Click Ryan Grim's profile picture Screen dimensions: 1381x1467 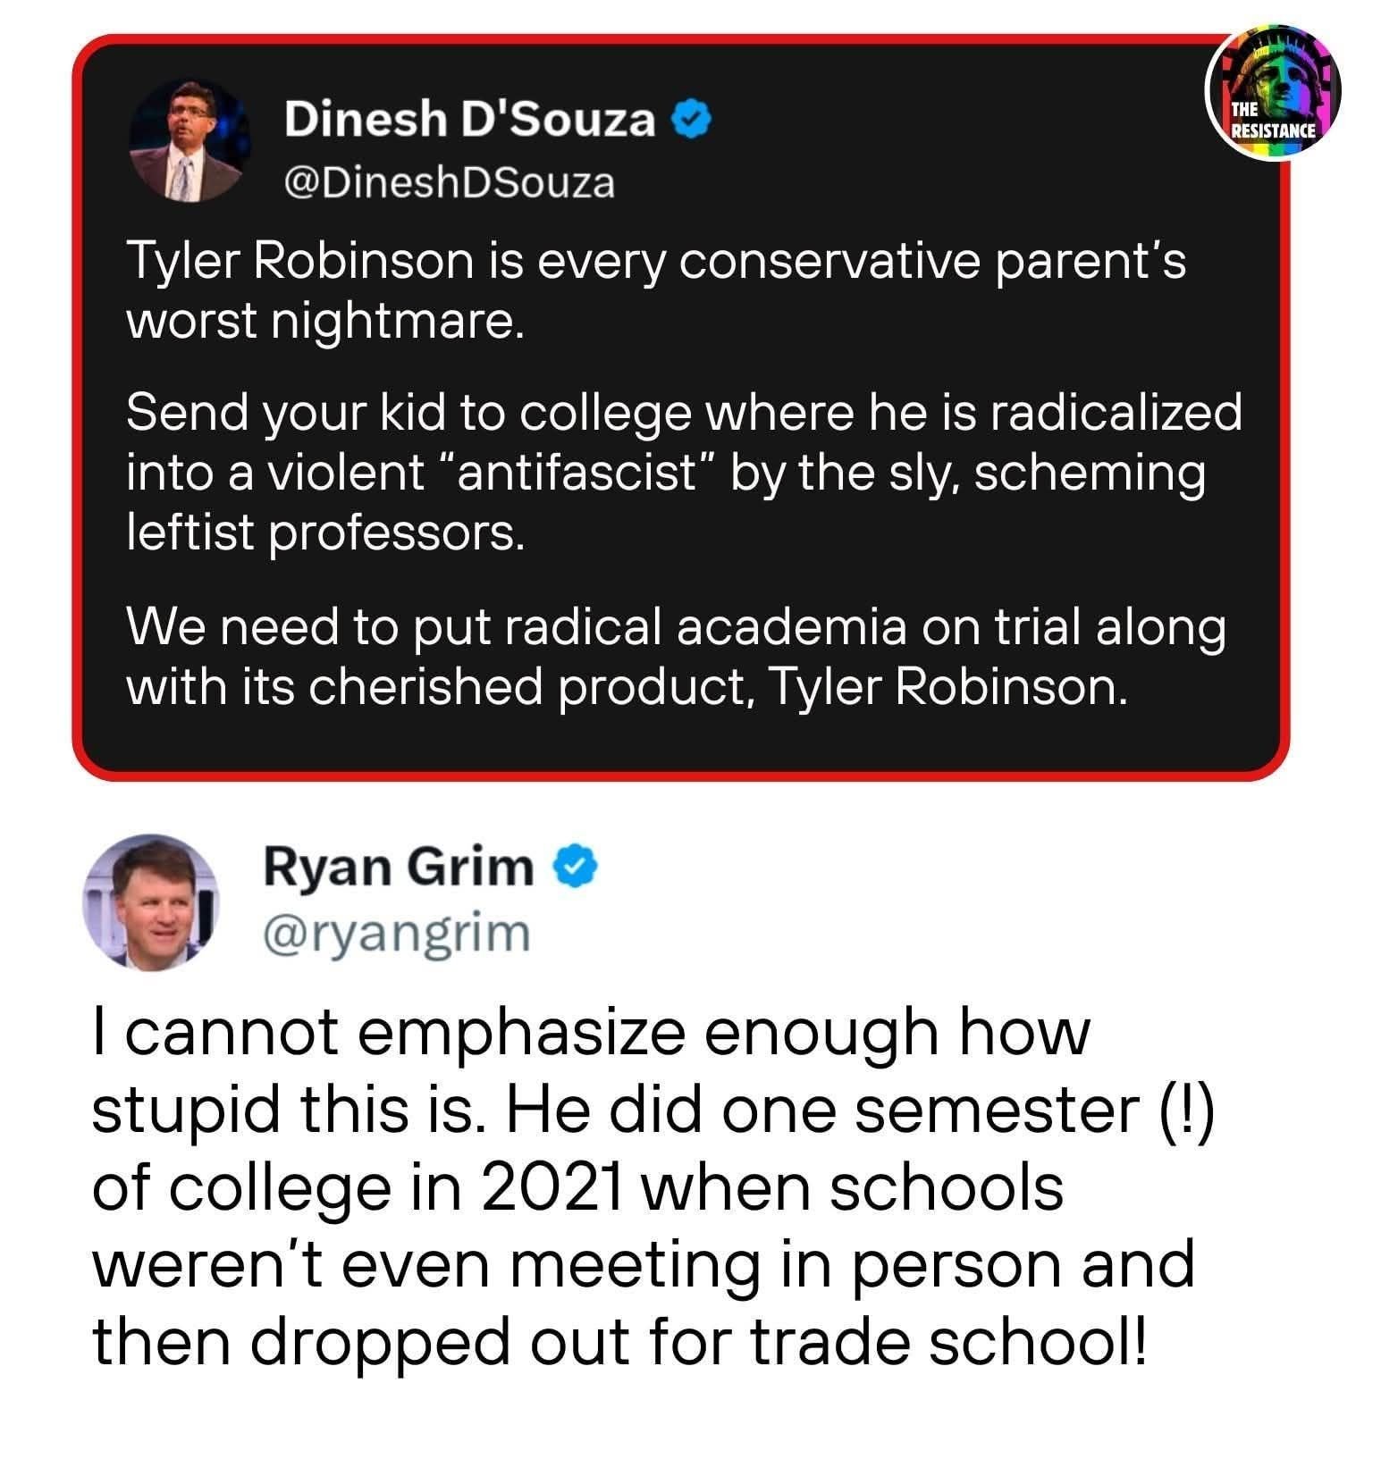click(x=150, y=901)
